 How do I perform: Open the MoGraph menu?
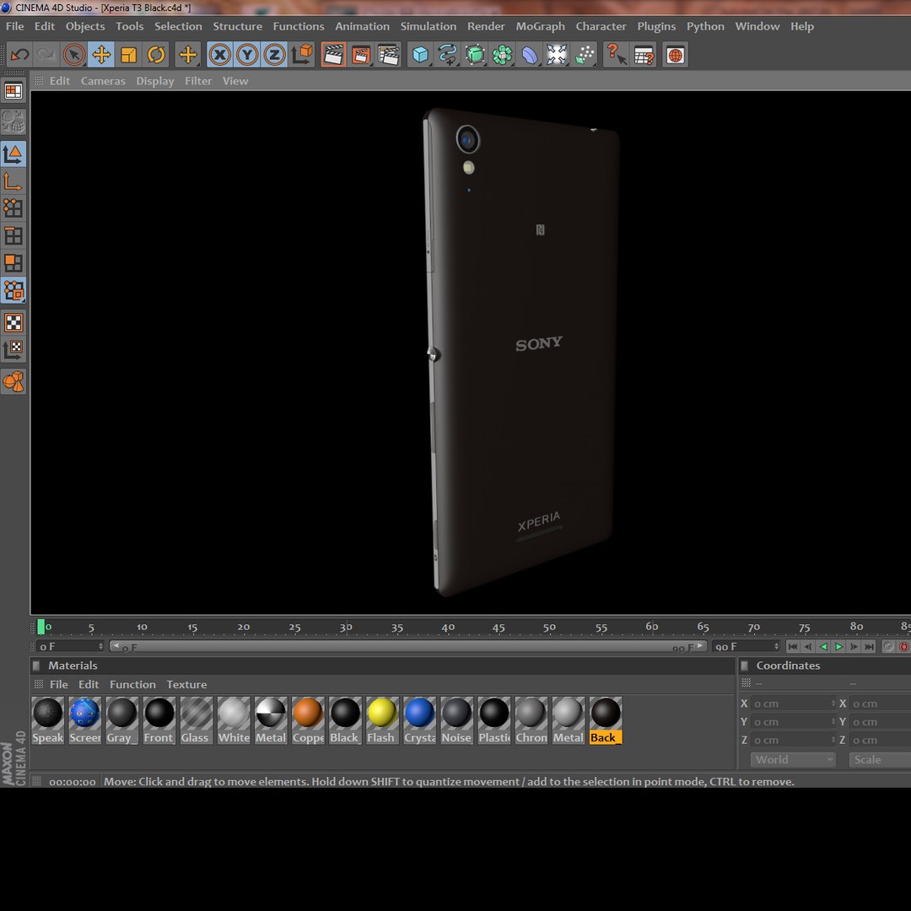[541, 26]
